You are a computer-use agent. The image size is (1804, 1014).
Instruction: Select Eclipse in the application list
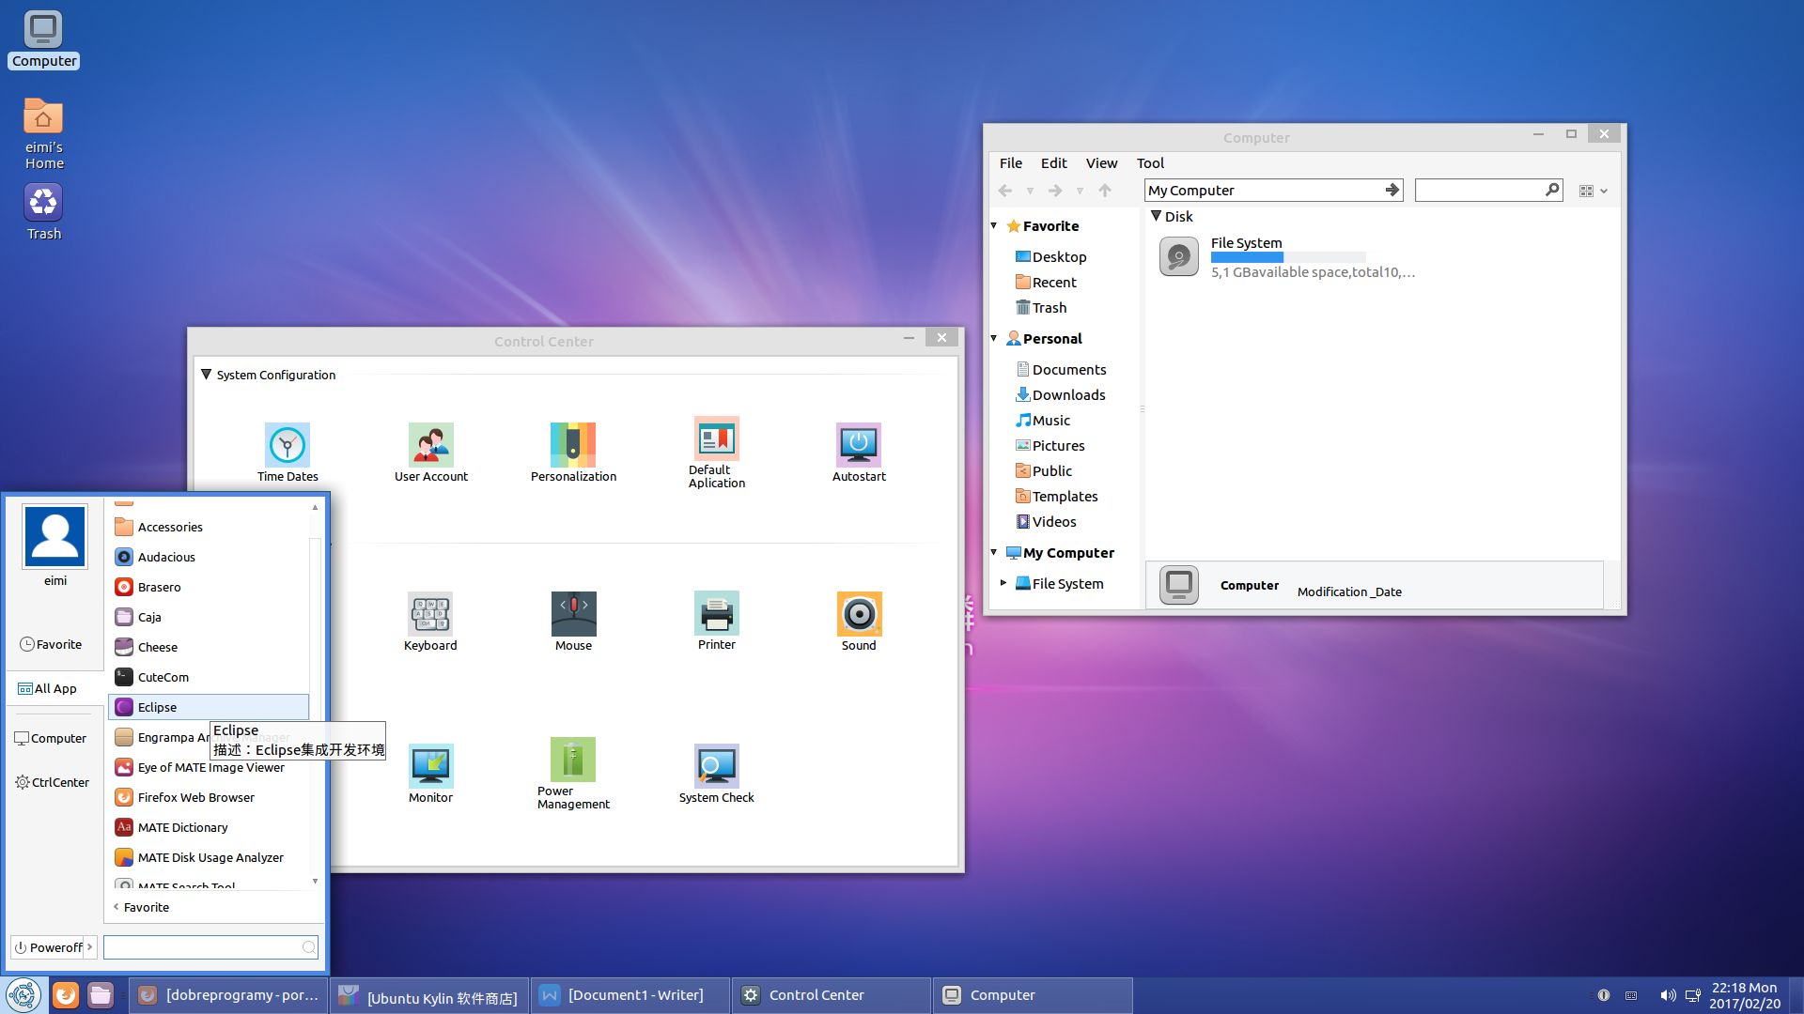tap(209, 707)
